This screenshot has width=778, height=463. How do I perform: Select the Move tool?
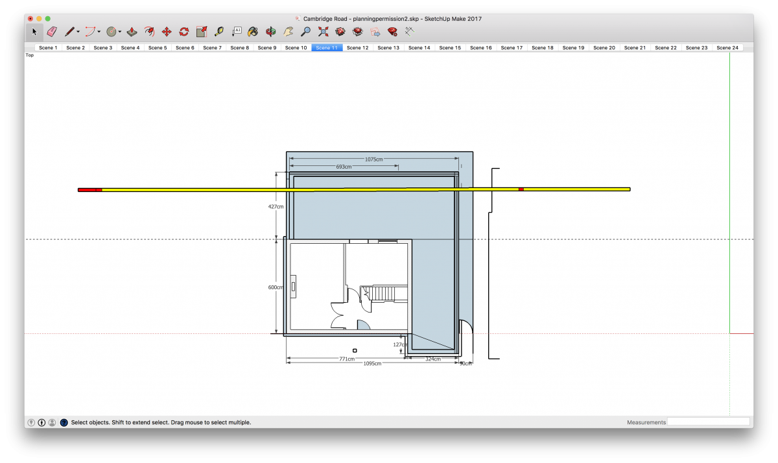[166, 30]
